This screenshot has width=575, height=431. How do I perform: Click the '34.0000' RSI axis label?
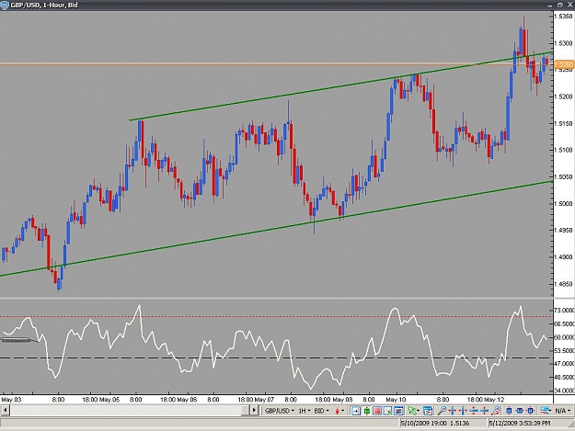[x=564, y=391]
